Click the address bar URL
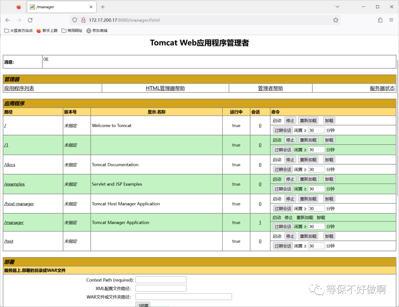Viewport: 399px width, 307px height. click(x=124, y=20)
